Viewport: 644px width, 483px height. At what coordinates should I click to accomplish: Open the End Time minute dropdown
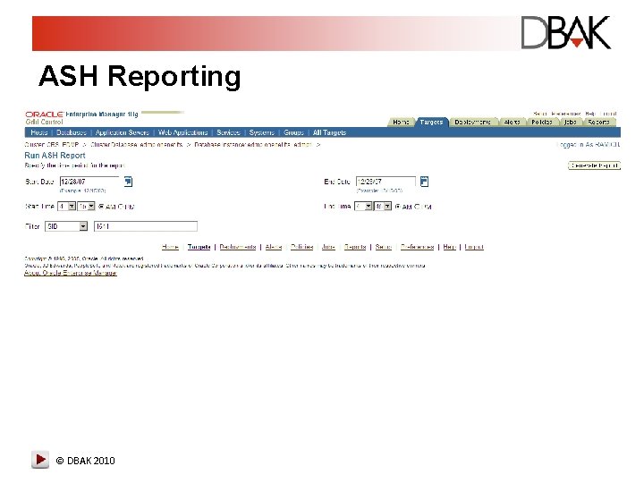tap(383, 207)
